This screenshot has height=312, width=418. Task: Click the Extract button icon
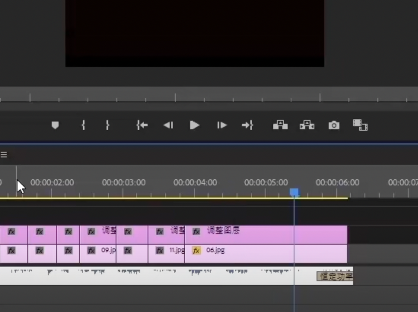coord(307,125)
